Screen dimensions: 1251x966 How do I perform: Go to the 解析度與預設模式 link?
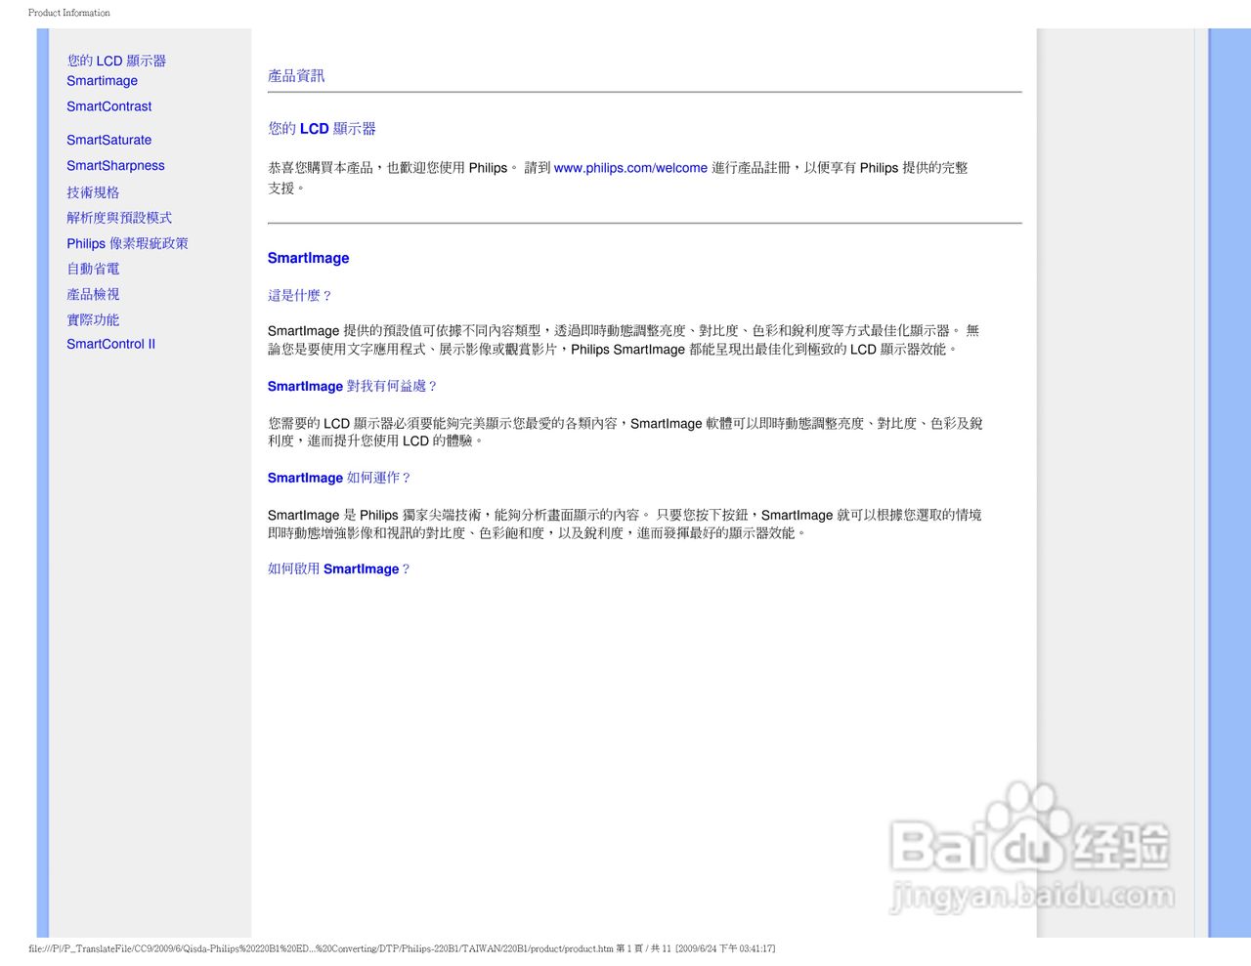(x=119, y=218)
